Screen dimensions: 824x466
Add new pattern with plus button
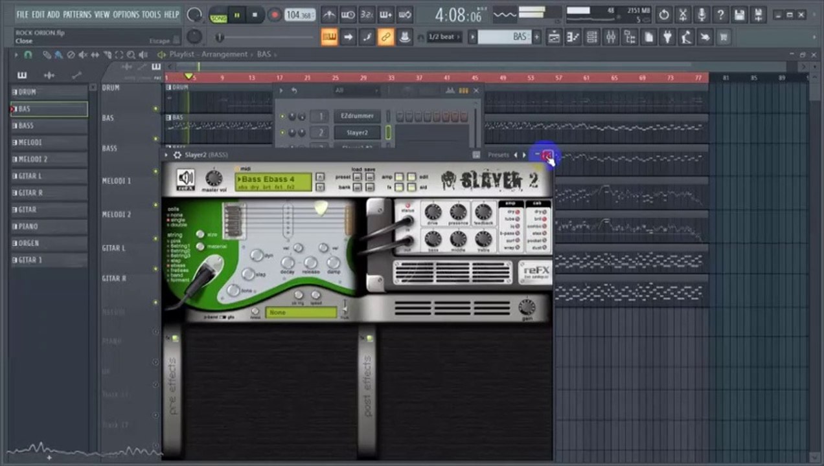click(536, 38)
